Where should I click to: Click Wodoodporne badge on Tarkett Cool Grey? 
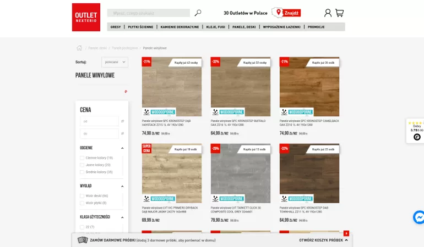[x=227, y=199]
